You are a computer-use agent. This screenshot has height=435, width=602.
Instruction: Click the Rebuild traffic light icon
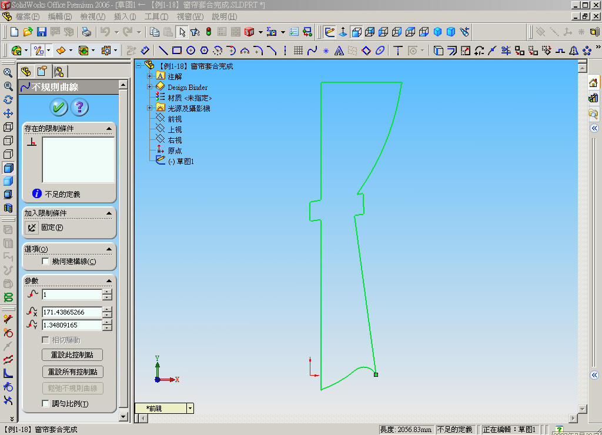209,32
